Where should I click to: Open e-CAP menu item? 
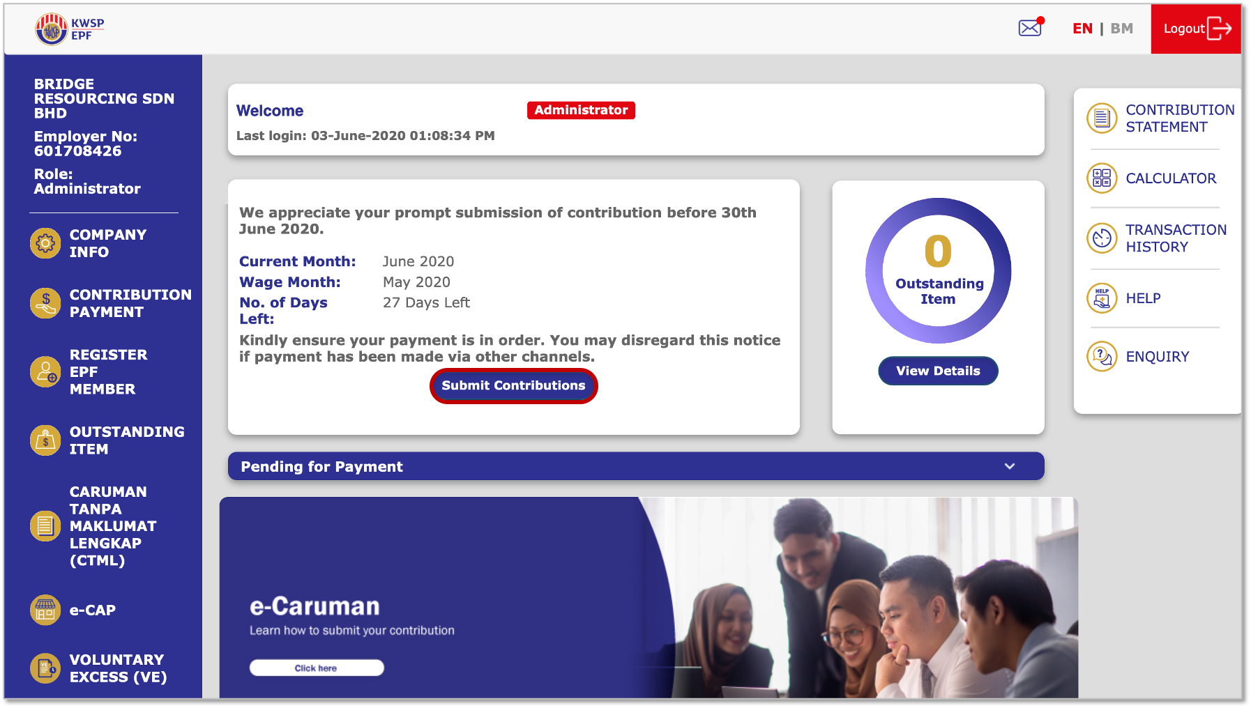coord(93,610)
